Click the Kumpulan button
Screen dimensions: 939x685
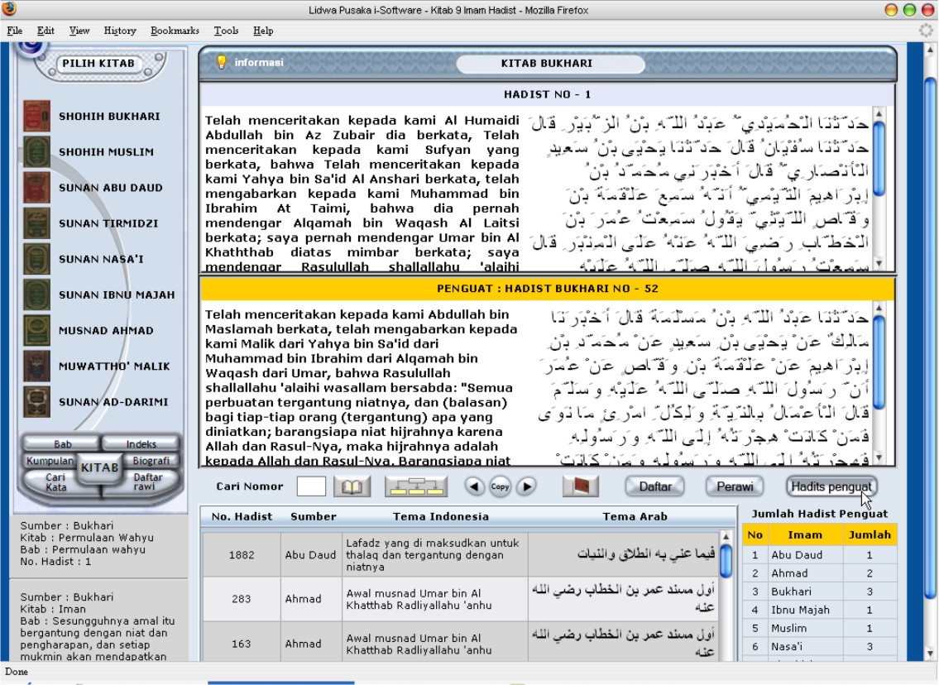click(x=50, y=461)
